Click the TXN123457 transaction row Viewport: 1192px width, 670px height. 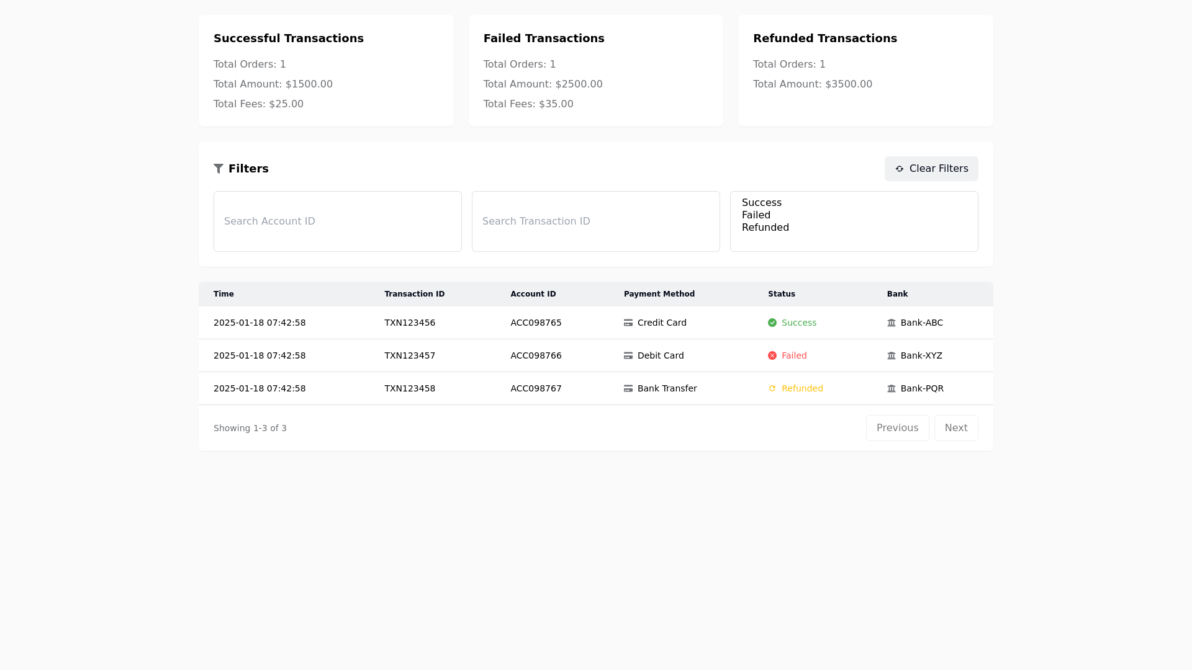(410, 355)
